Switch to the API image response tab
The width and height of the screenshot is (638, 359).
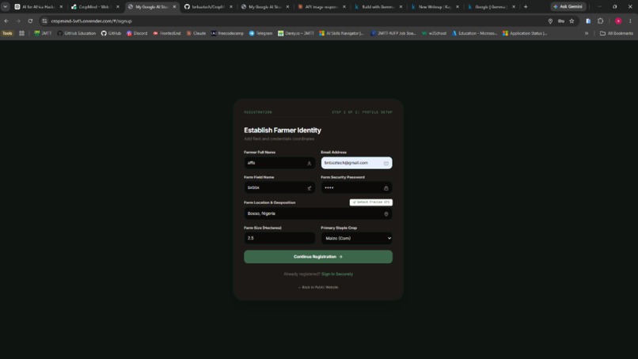322,6
